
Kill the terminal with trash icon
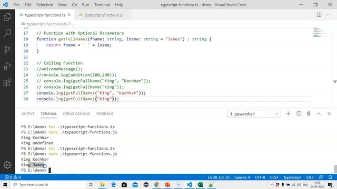[x=309, y=114]
